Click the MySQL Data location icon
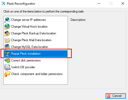Image resolution: width=128 pixels, height=100 pixels. 7,47
